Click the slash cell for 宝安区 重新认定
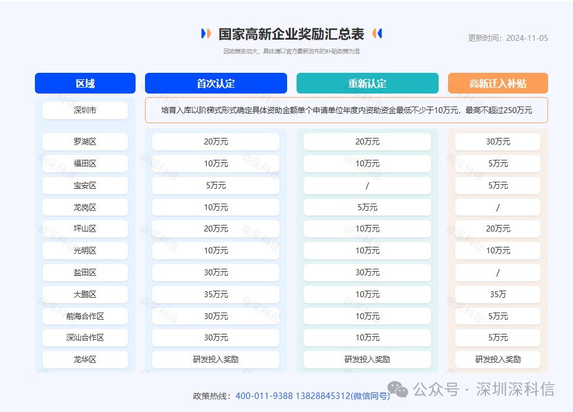 [366, 185]
